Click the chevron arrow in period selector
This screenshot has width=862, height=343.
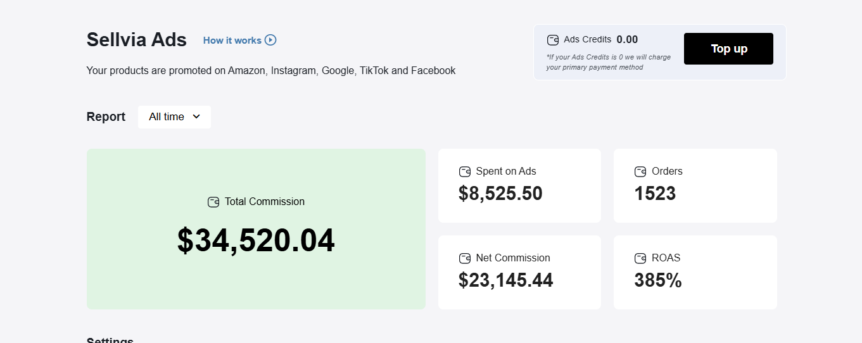[196, 116]
